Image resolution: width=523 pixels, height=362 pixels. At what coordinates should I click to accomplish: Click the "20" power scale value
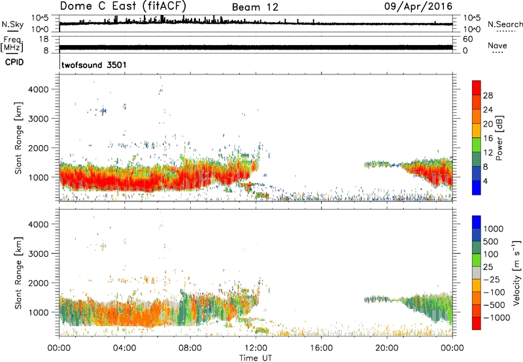pos(488,124)
